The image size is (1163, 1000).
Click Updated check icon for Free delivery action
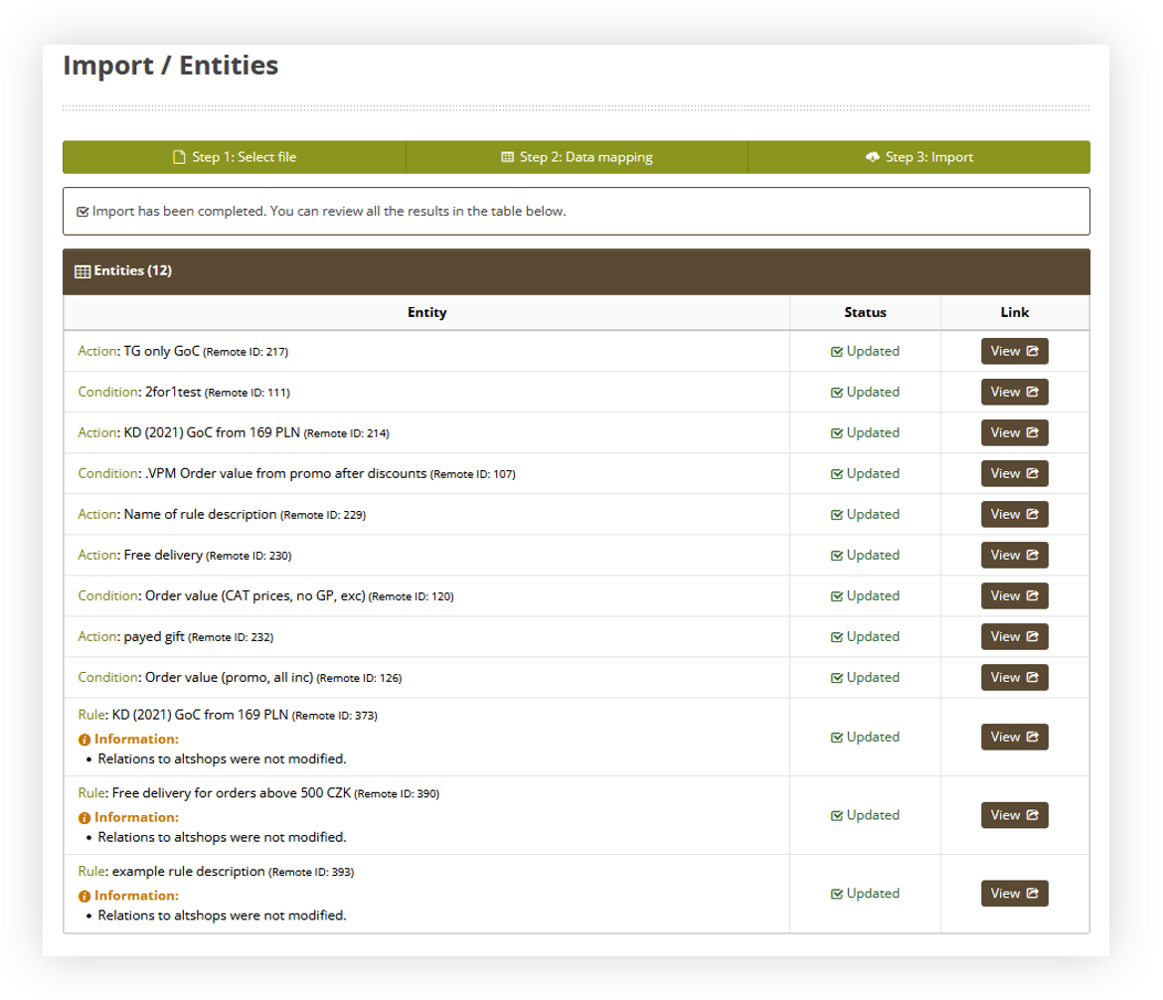[837, 556]
